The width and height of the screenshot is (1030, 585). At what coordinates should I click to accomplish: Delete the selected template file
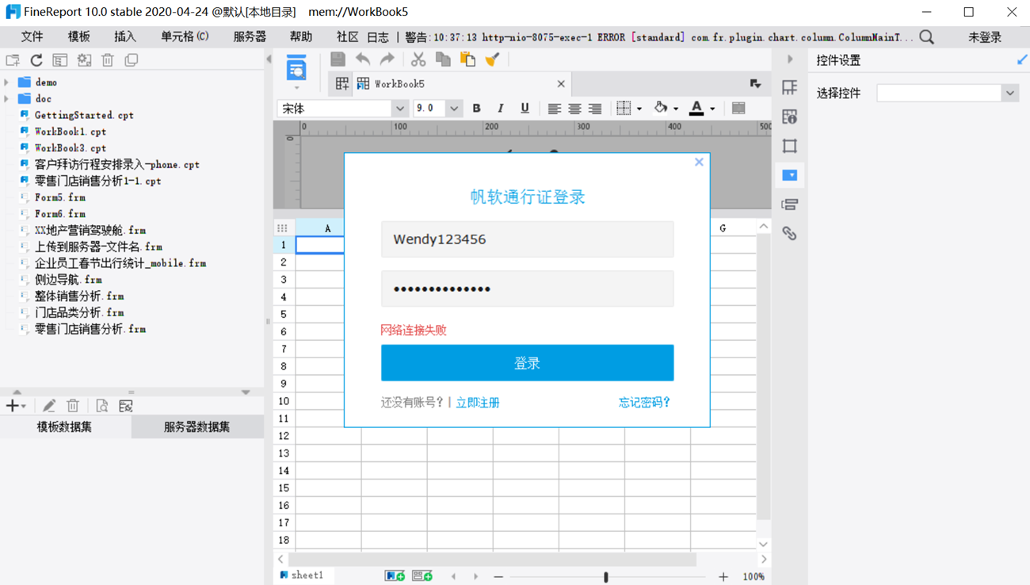[108, 60]
